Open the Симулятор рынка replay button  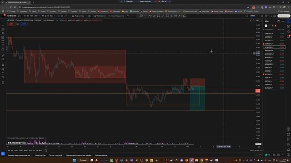coord(116,16)
